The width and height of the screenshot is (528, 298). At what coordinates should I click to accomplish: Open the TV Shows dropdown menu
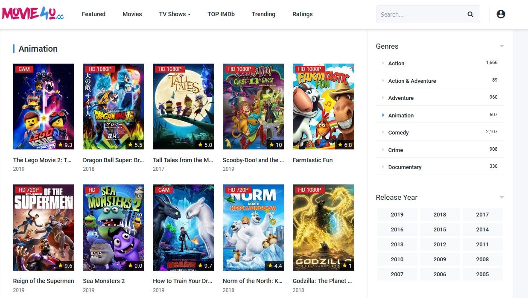175,14
